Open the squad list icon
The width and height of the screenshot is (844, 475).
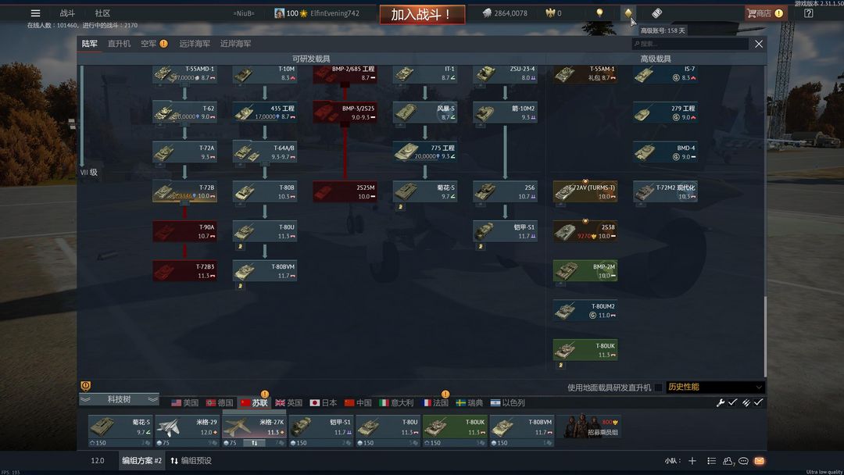click(712, 461)
